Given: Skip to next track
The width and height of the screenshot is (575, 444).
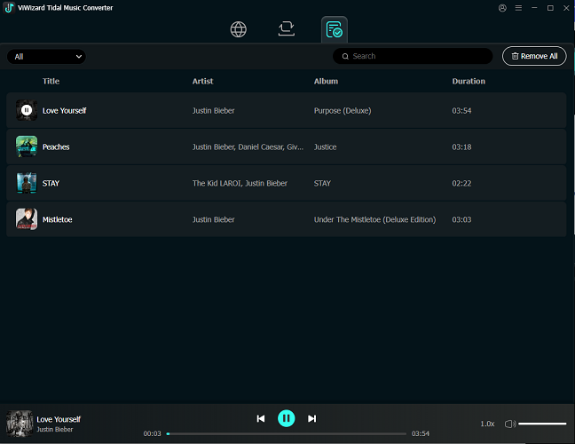Looking at the screenshot, I should 311,418.
